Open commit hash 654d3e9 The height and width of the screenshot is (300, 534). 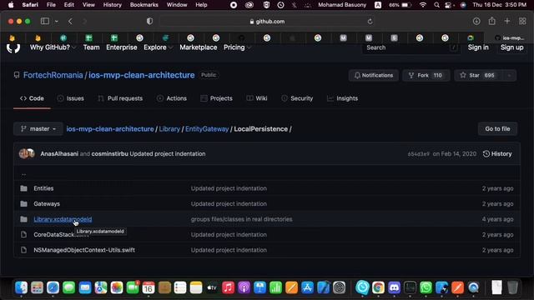pyautogui.click(x=418, y=153)
